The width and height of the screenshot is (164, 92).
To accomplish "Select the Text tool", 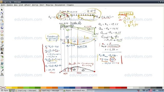I will (2, 53).
